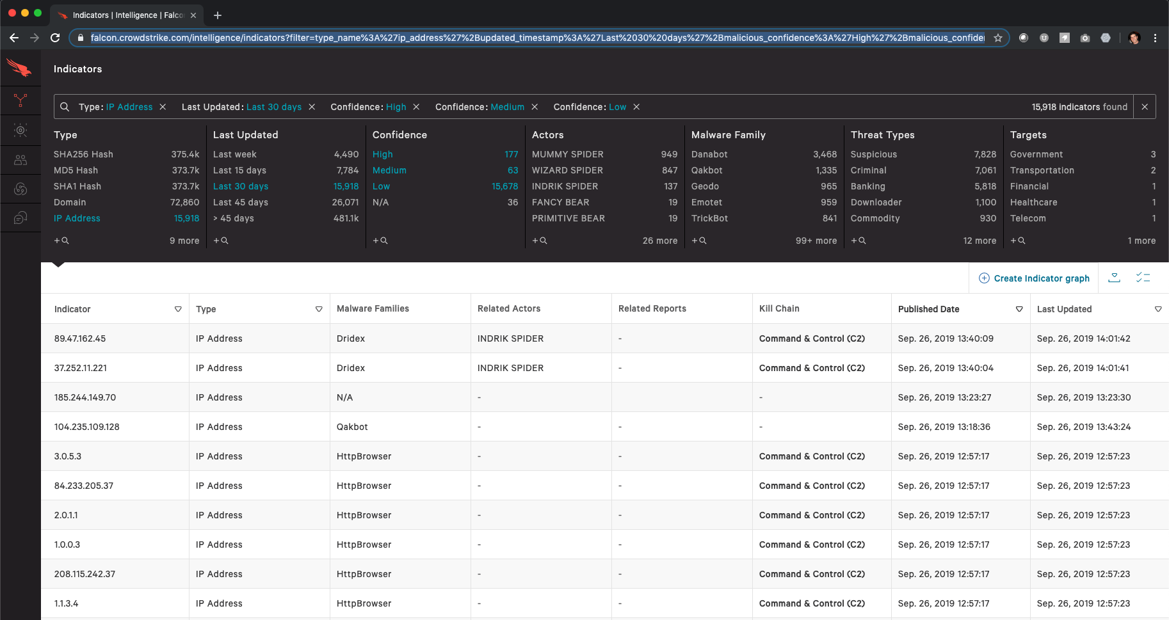Open the chat support sidebar icon

pos(20,218)
